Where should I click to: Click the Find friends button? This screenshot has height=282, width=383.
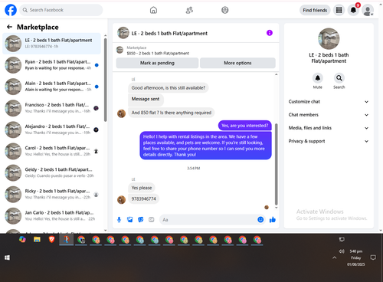[315, 10]
